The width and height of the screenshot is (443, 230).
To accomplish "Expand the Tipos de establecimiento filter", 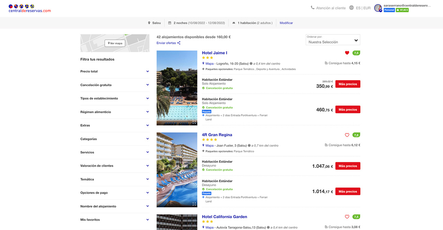I will tap(115, 98).
